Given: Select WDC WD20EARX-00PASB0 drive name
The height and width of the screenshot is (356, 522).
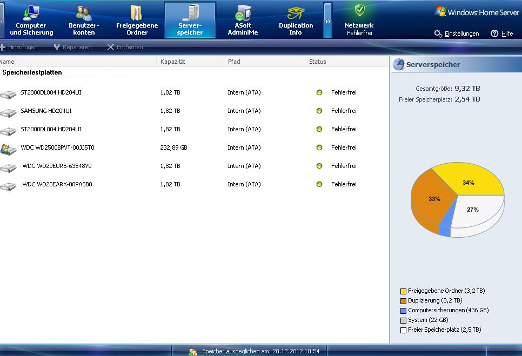Looking at the screenshot, I should pyautogui.click(x=57, y=184).
